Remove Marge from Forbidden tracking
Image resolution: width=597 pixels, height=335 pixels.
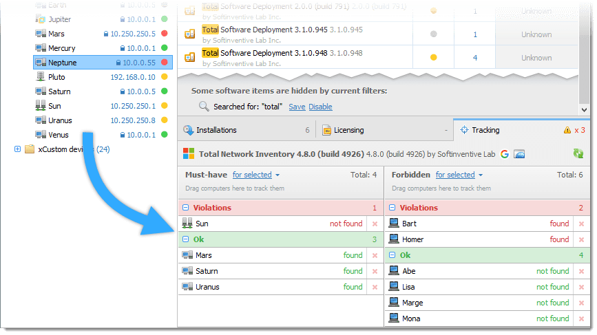[x=581, y=303]
